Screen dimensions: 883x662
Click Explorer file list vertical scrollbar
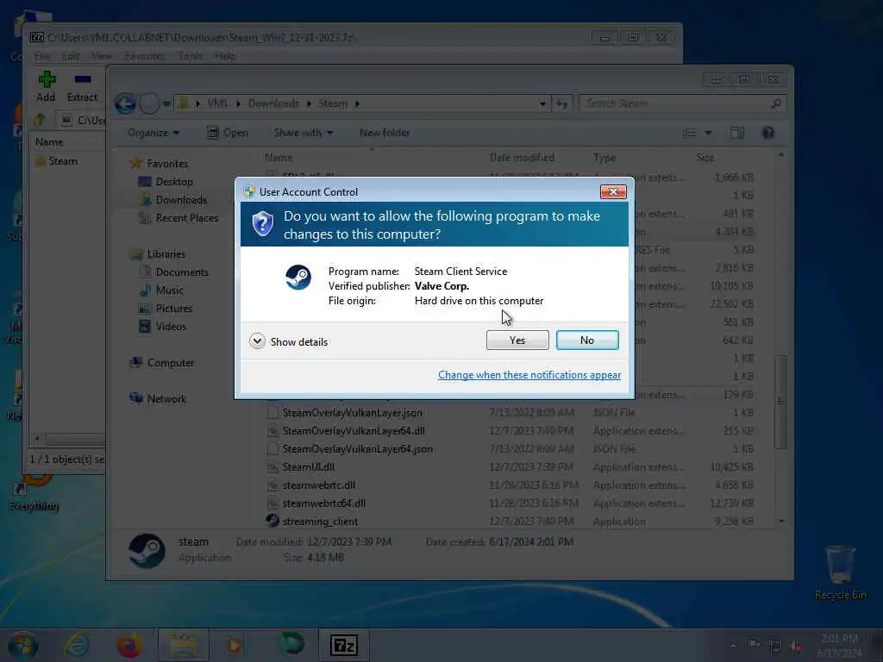[x=780, y=402]
